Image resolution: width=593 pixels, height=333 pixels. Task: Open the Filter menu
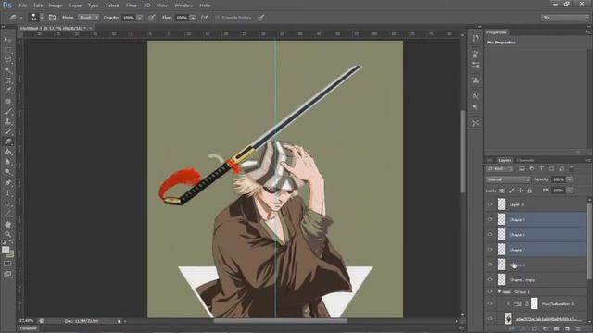point(132,6)
